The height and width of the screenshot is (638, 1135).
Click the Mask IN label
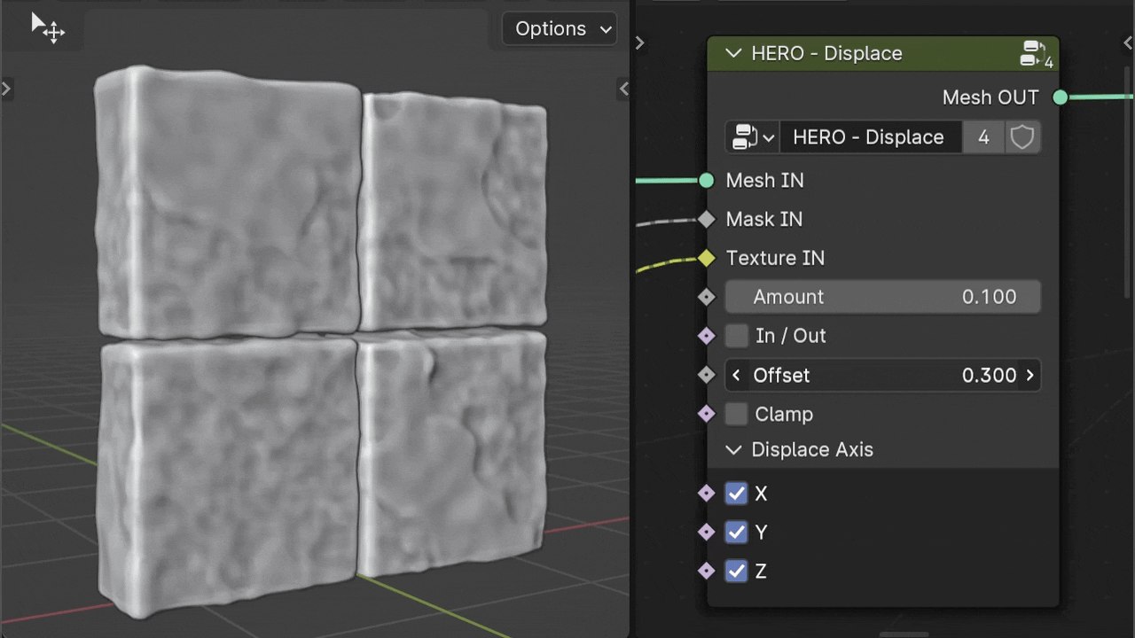pos(764,219)
